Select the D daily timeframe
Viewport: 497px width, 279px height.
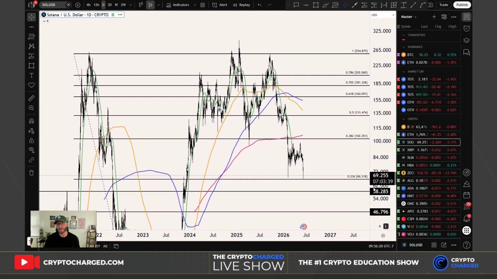tap(103, 5)
